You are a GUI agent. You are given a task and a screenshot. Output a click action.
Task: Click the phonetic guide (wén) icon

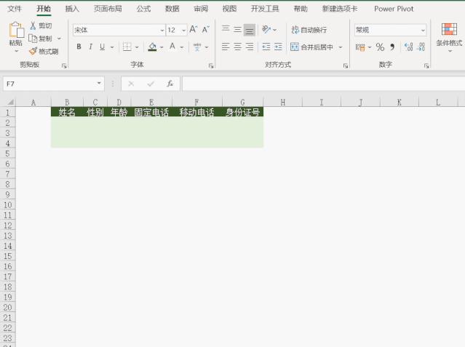[197, 47]
